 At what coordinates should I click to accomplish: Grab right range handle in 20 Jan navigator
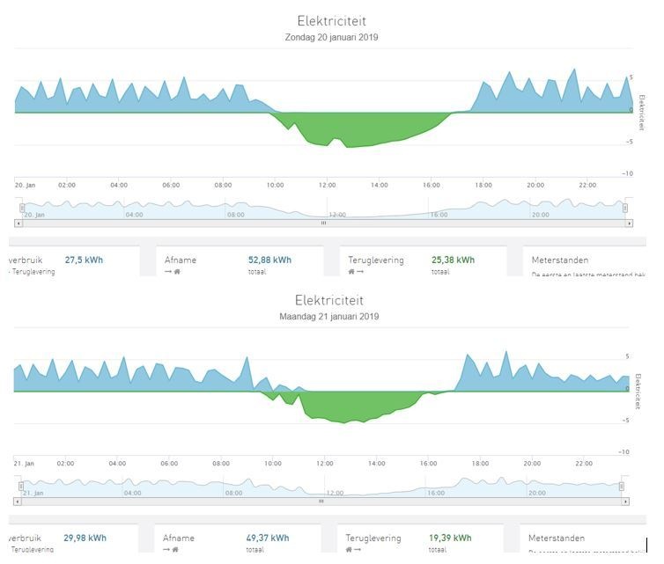[x=624, y=208]
